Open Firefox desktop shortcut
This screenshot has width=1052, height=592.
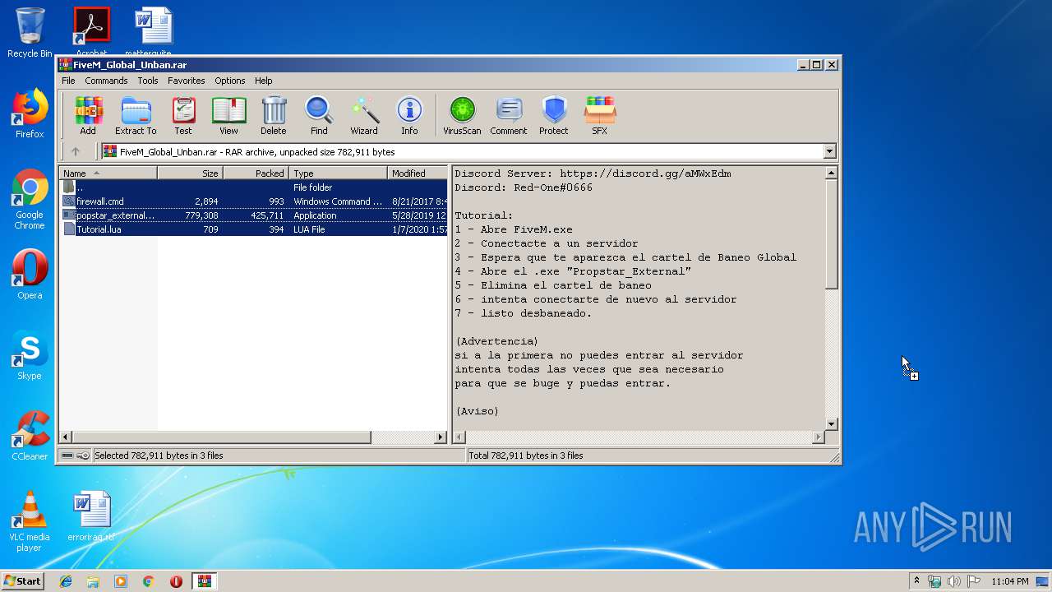tap(30, 113)
